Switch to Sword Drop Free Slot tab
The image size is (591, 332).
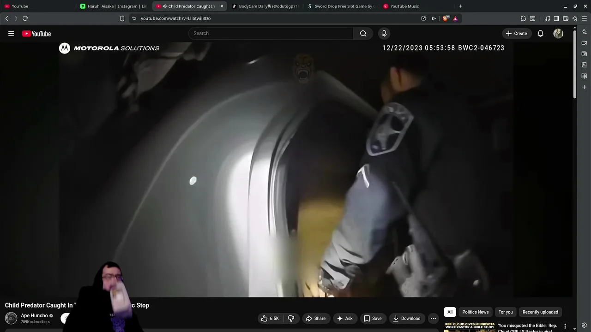tap(342, 6)
